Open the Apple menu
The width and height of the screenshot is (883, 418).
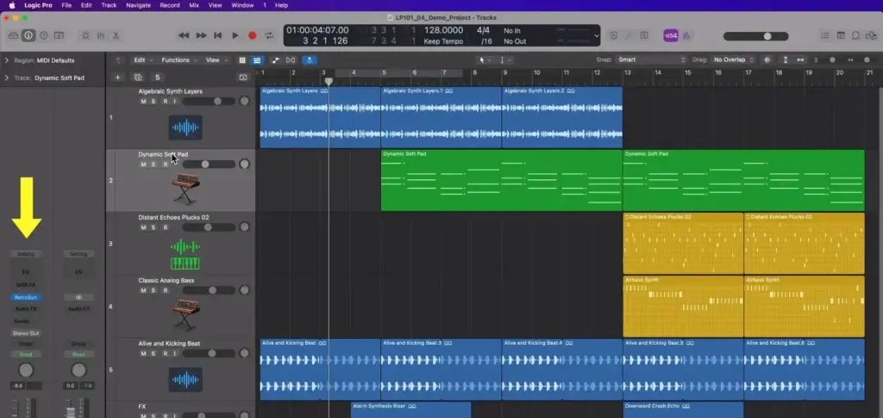point(12,5)
